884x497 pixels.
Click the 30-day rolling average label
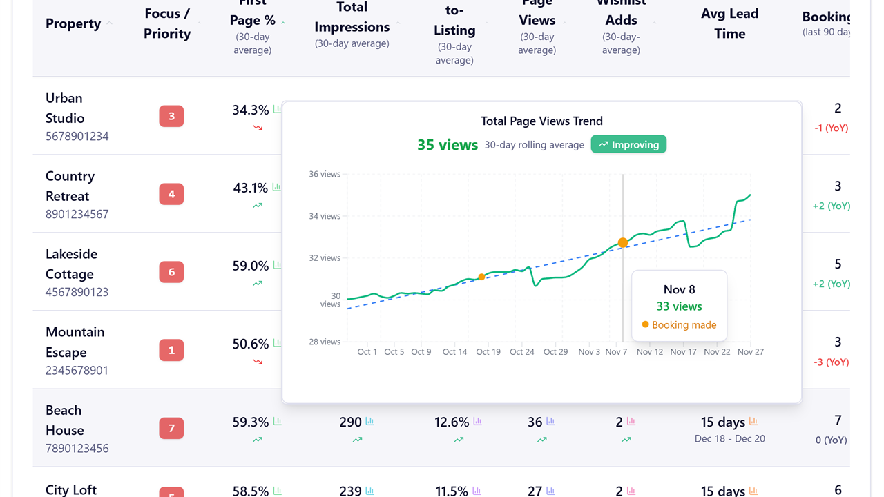pyautogui.click(x=535, y=145)
